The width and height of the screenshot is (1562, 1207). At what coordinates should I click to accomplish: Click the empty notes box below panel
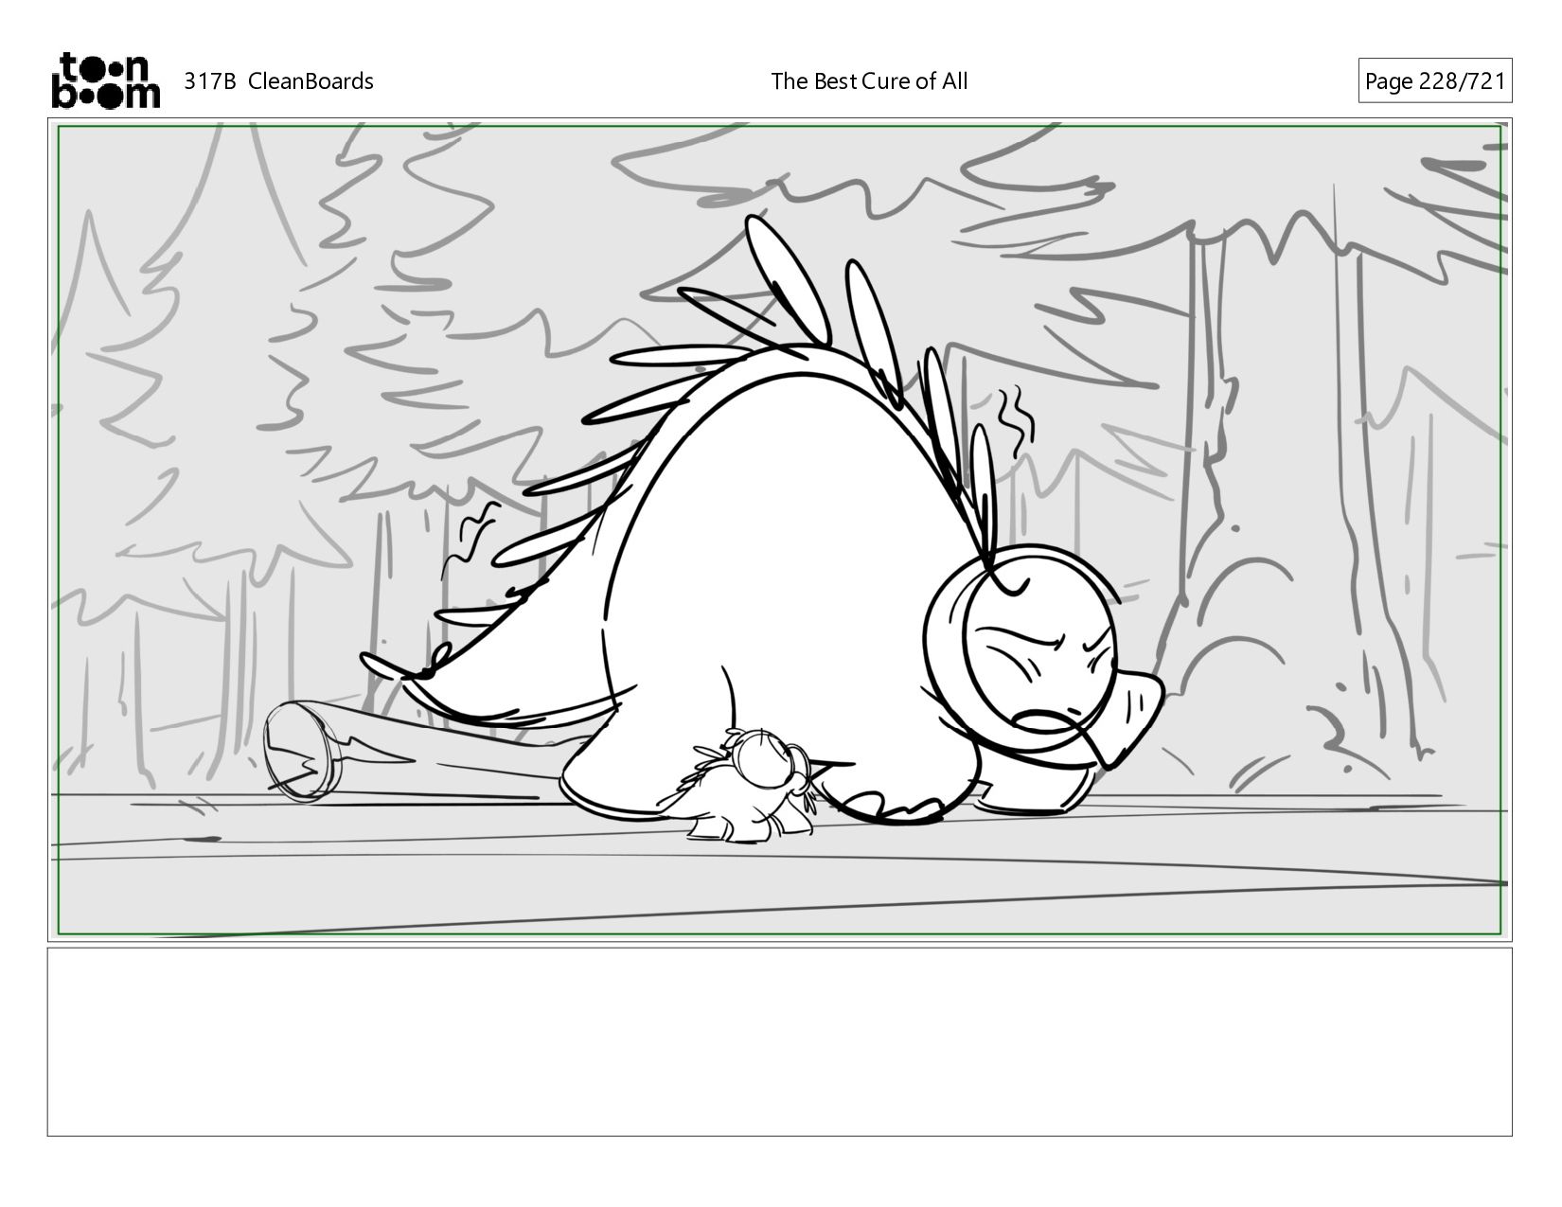point(779,1041)
